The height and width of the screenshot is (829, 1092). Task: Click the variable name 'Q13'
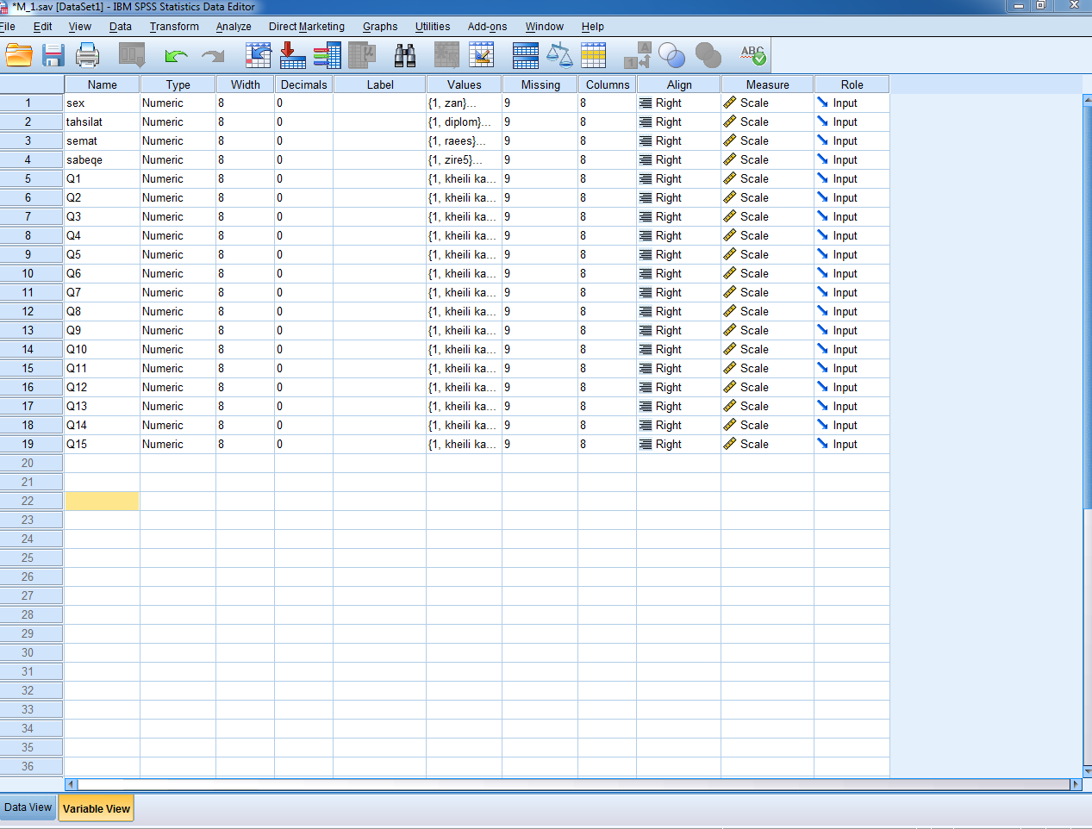coord(77,406)
